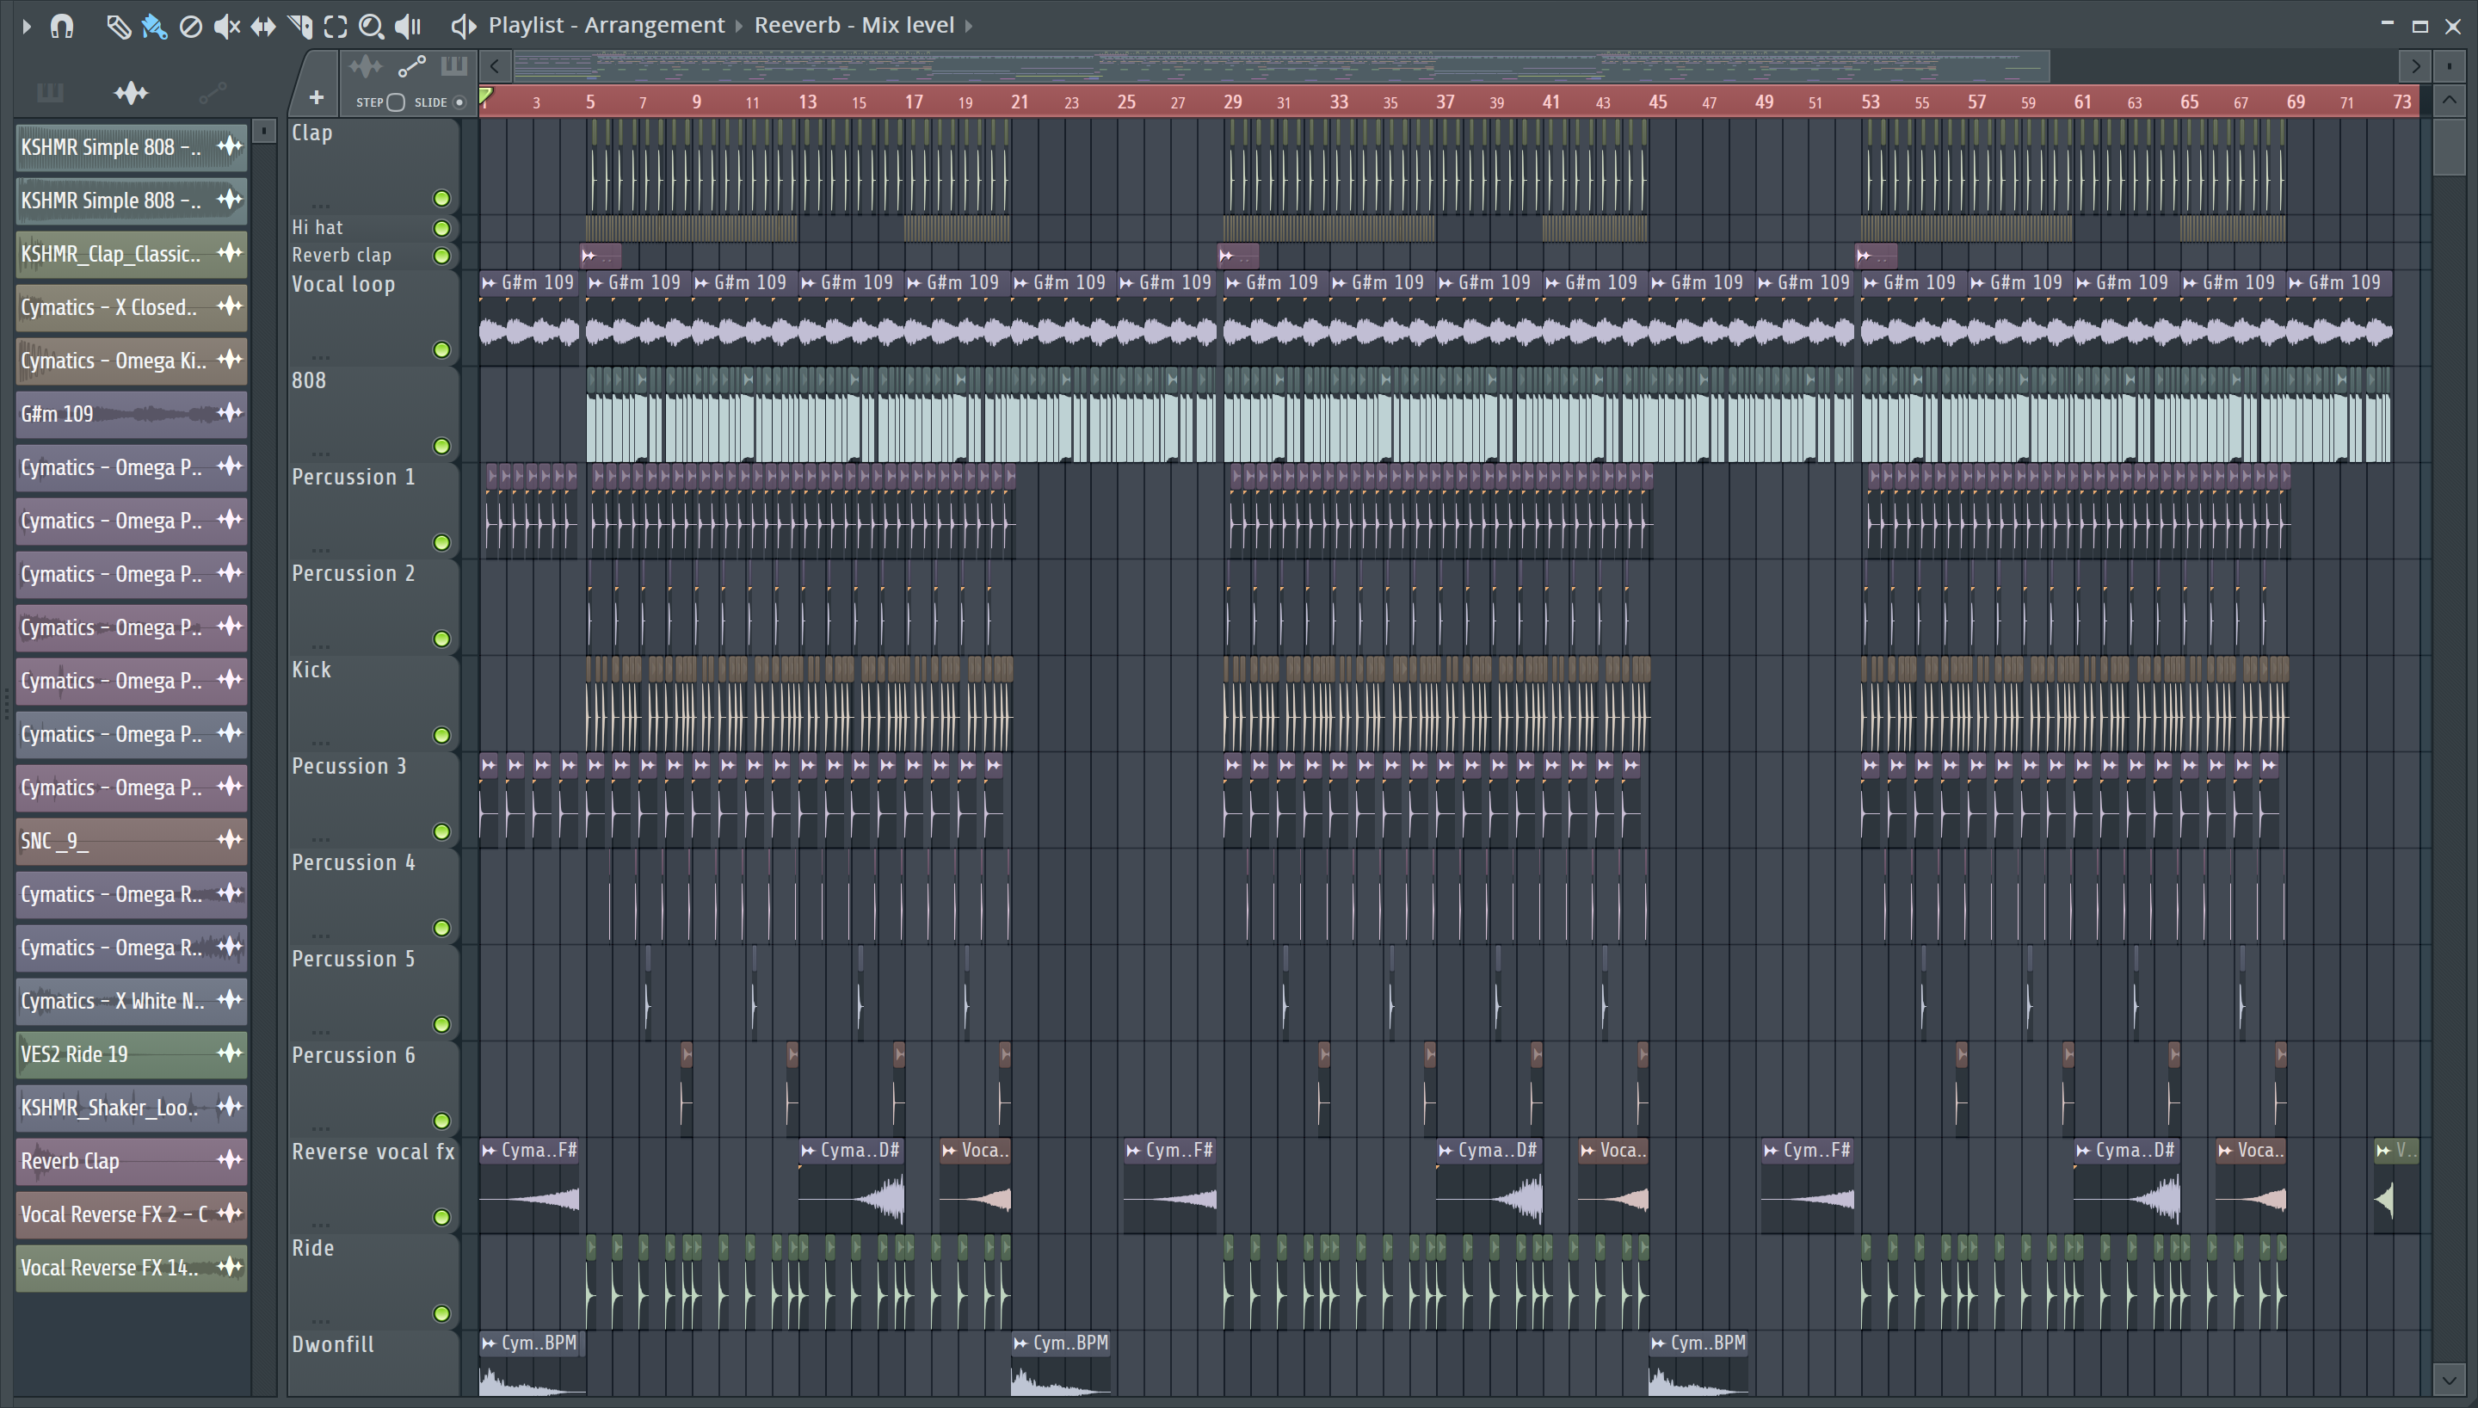This screenshot has width=2478, height=1408.
Task: Click the speaker icon beside Playlist title
Action: pos(463,26)
